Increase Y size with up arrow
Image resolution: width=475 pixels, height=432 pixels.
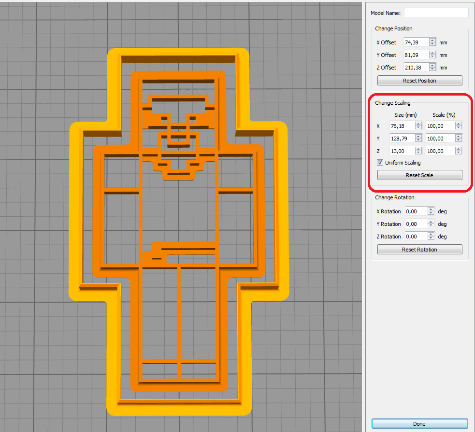click(x=418, y=136)
